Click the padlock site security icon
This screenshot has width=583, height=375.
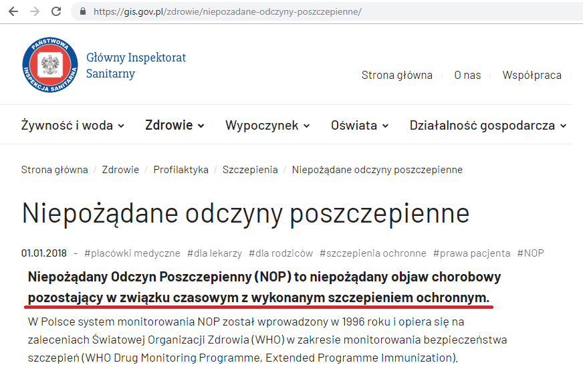click(x=83, y=12)
